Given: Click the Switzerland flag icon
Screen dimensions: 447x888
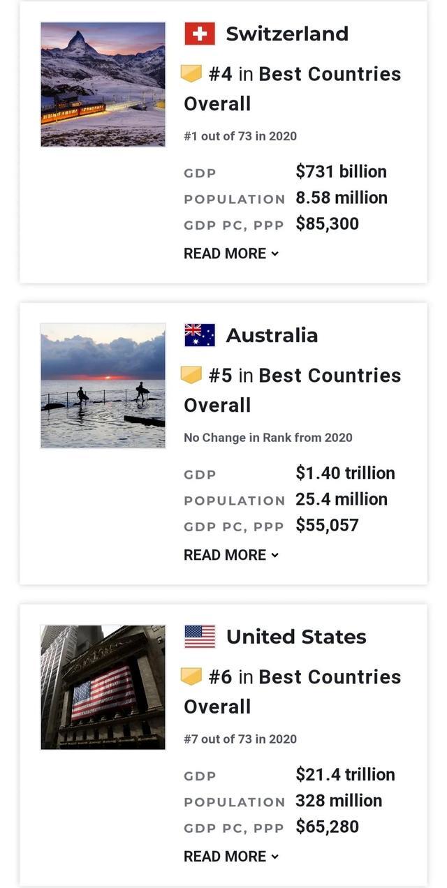Looking at the screenshot, I should 200,34.
